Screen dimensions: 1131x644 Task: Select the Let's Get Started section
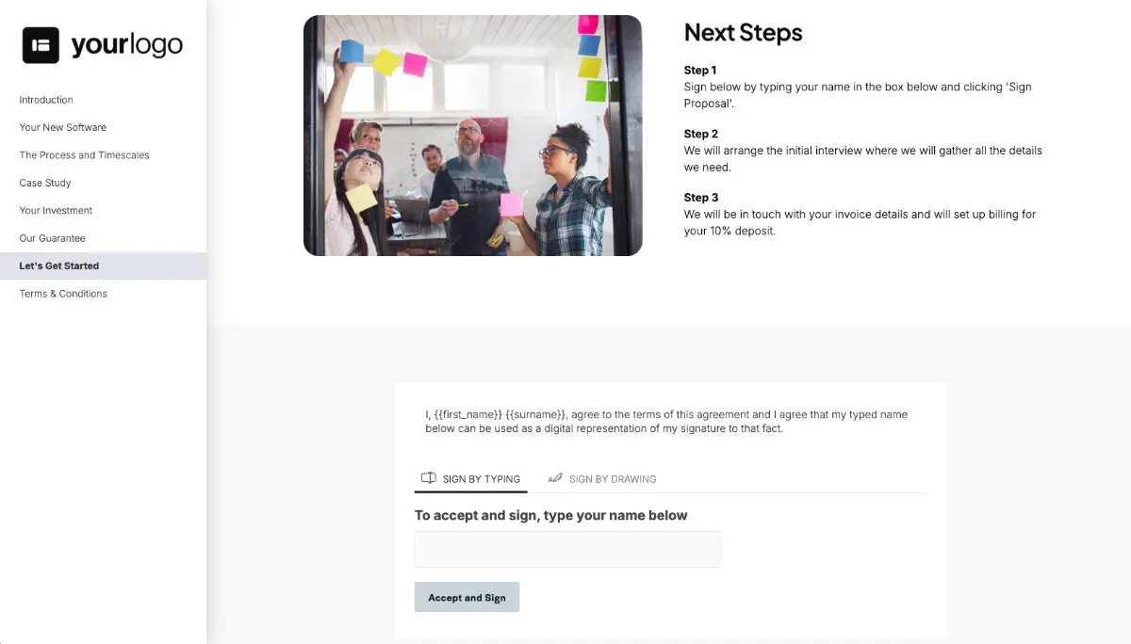[58, 265]
